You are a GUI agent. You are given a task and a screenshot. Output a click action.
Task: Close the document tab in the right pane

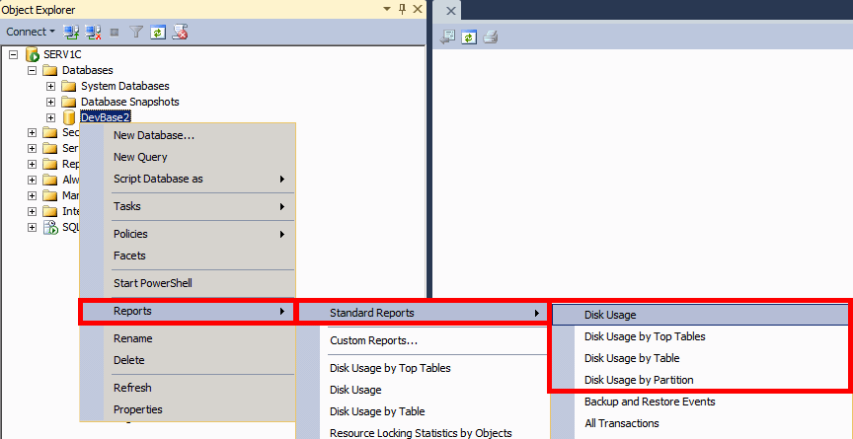450,11
